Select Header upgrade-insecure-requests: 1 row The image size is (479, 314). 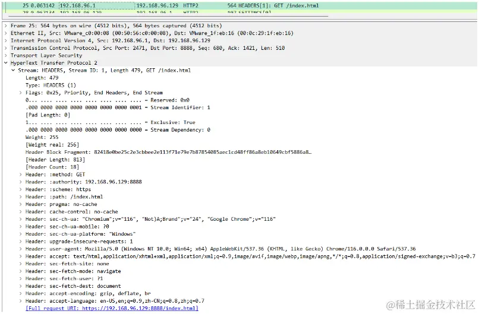tap(79, 242)
